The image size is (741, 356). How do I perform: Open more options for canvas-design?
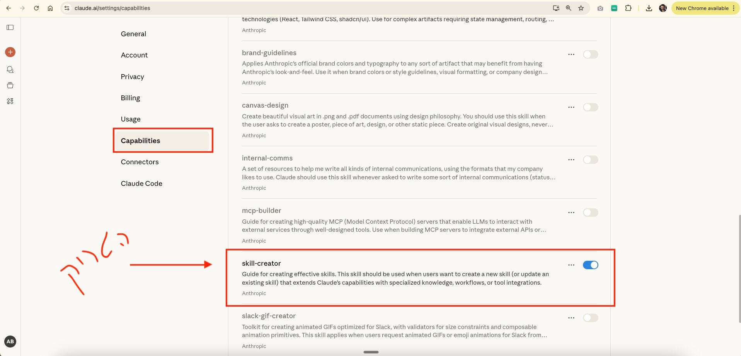tap(571, 107)
